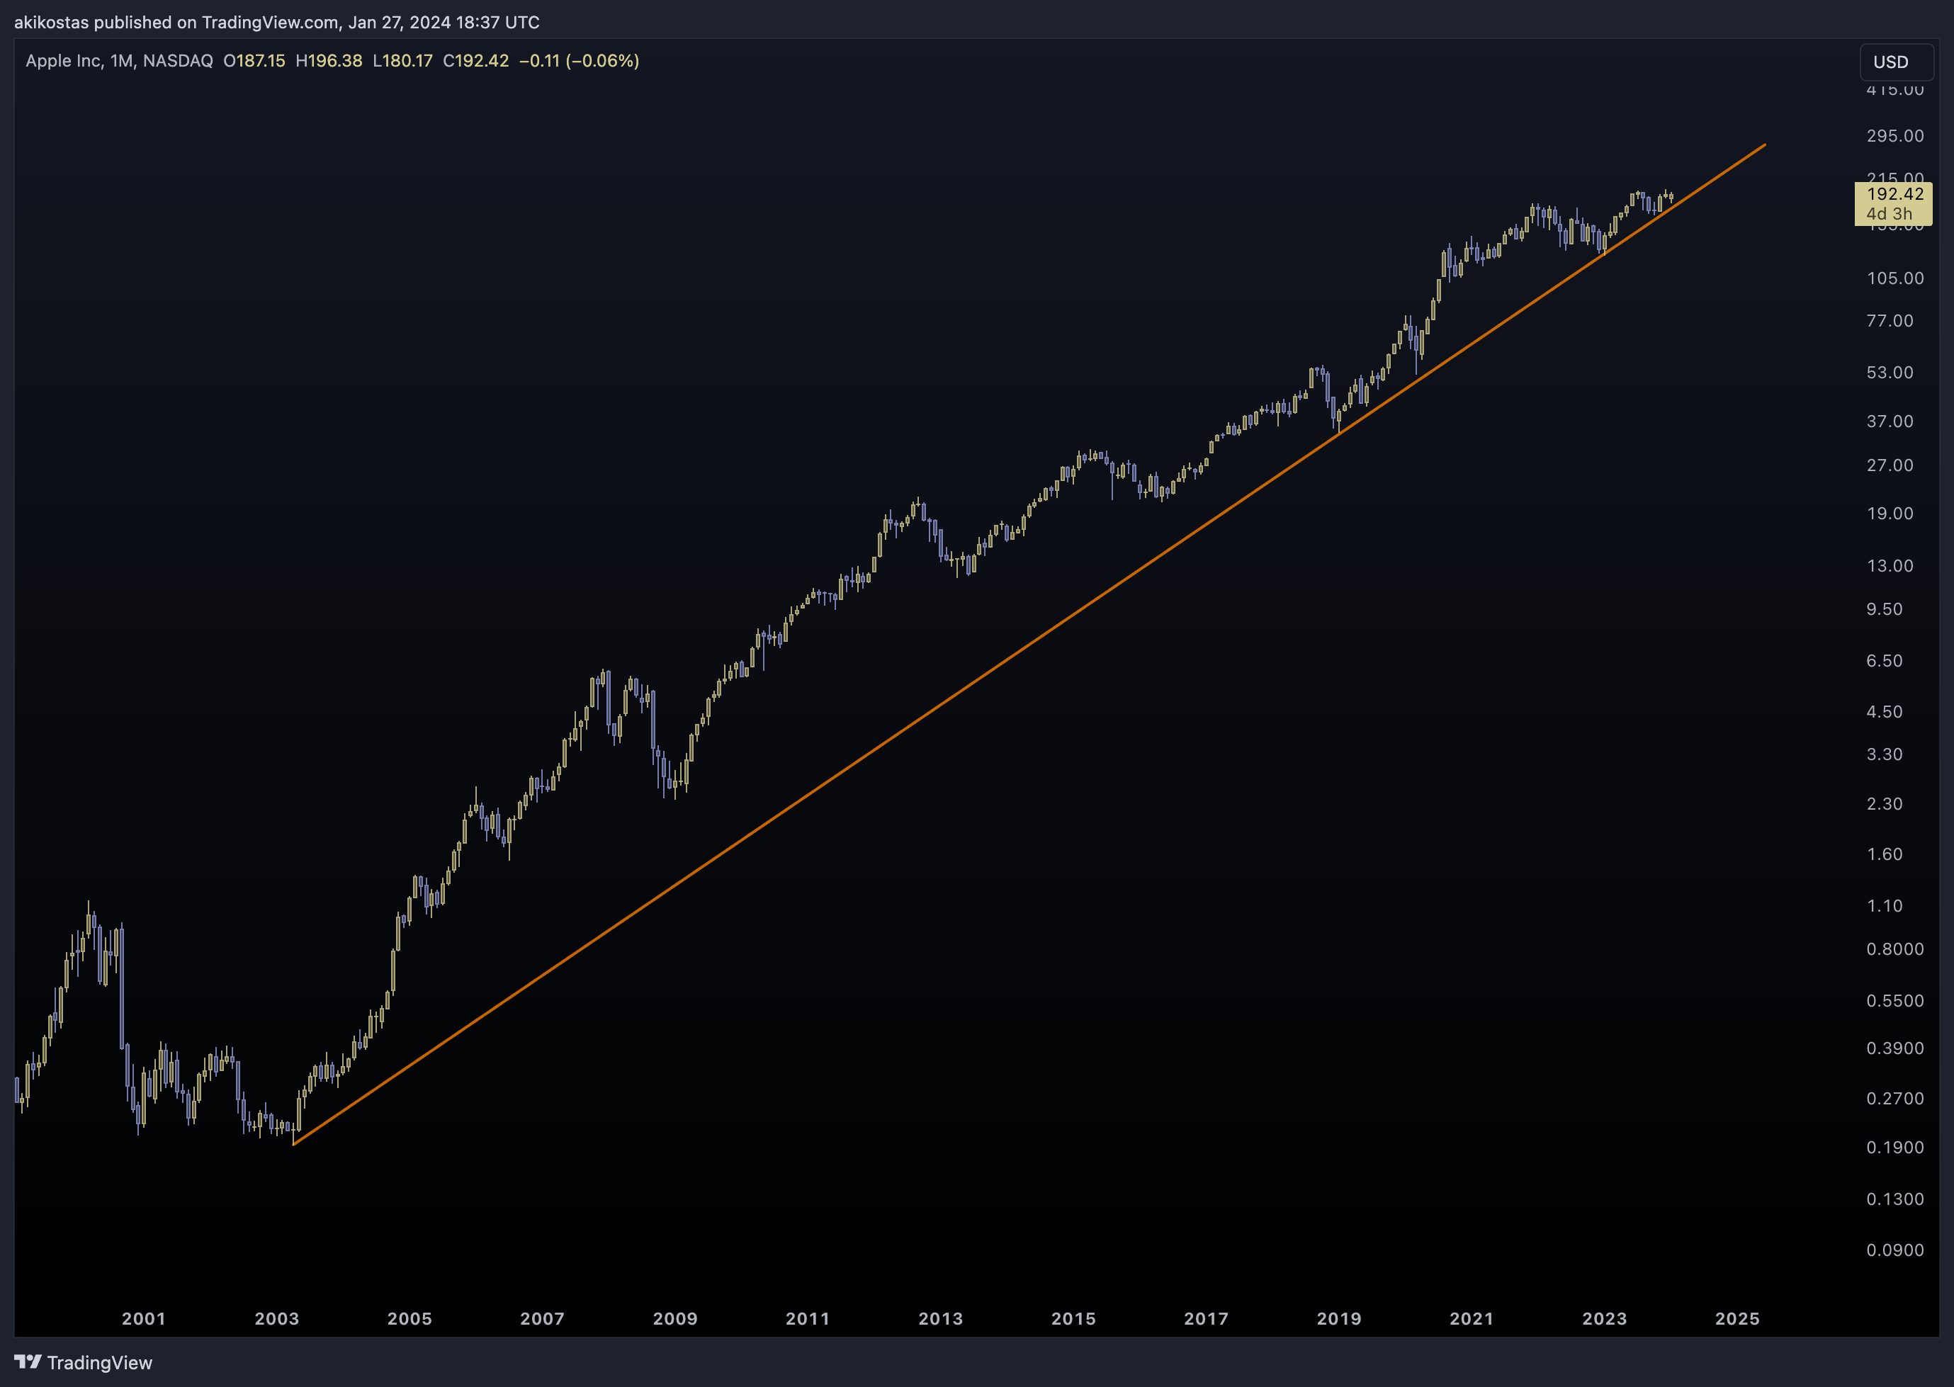
Task: Open the TradingView brand link
Action: (83, 1362)
